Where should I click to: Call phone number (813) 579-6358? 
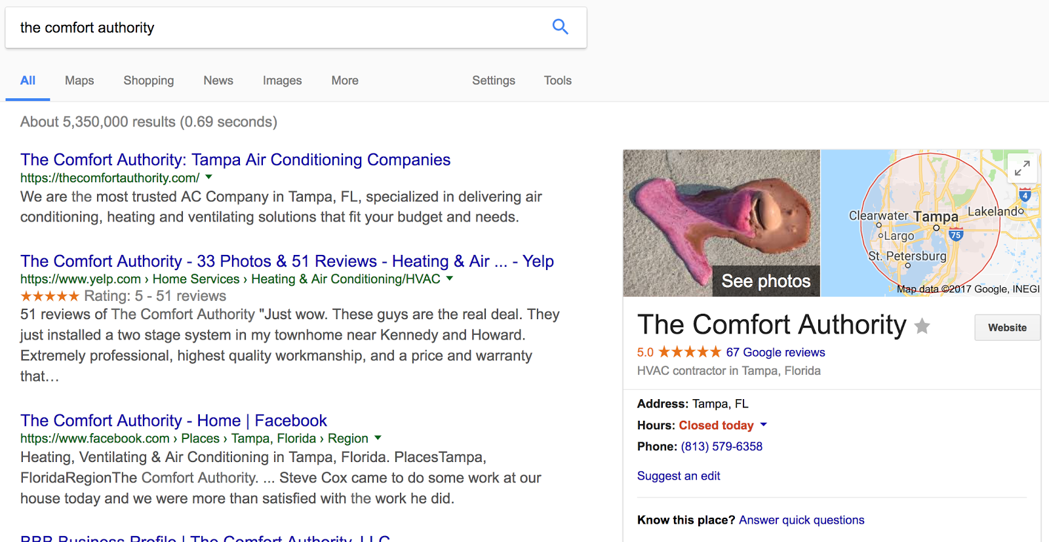tap(721, 446)
